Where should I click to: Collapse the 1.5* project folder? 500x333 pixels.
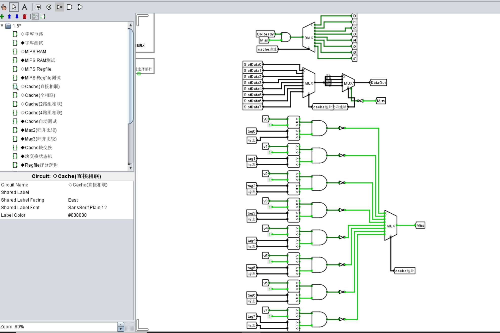pos(2,26)
